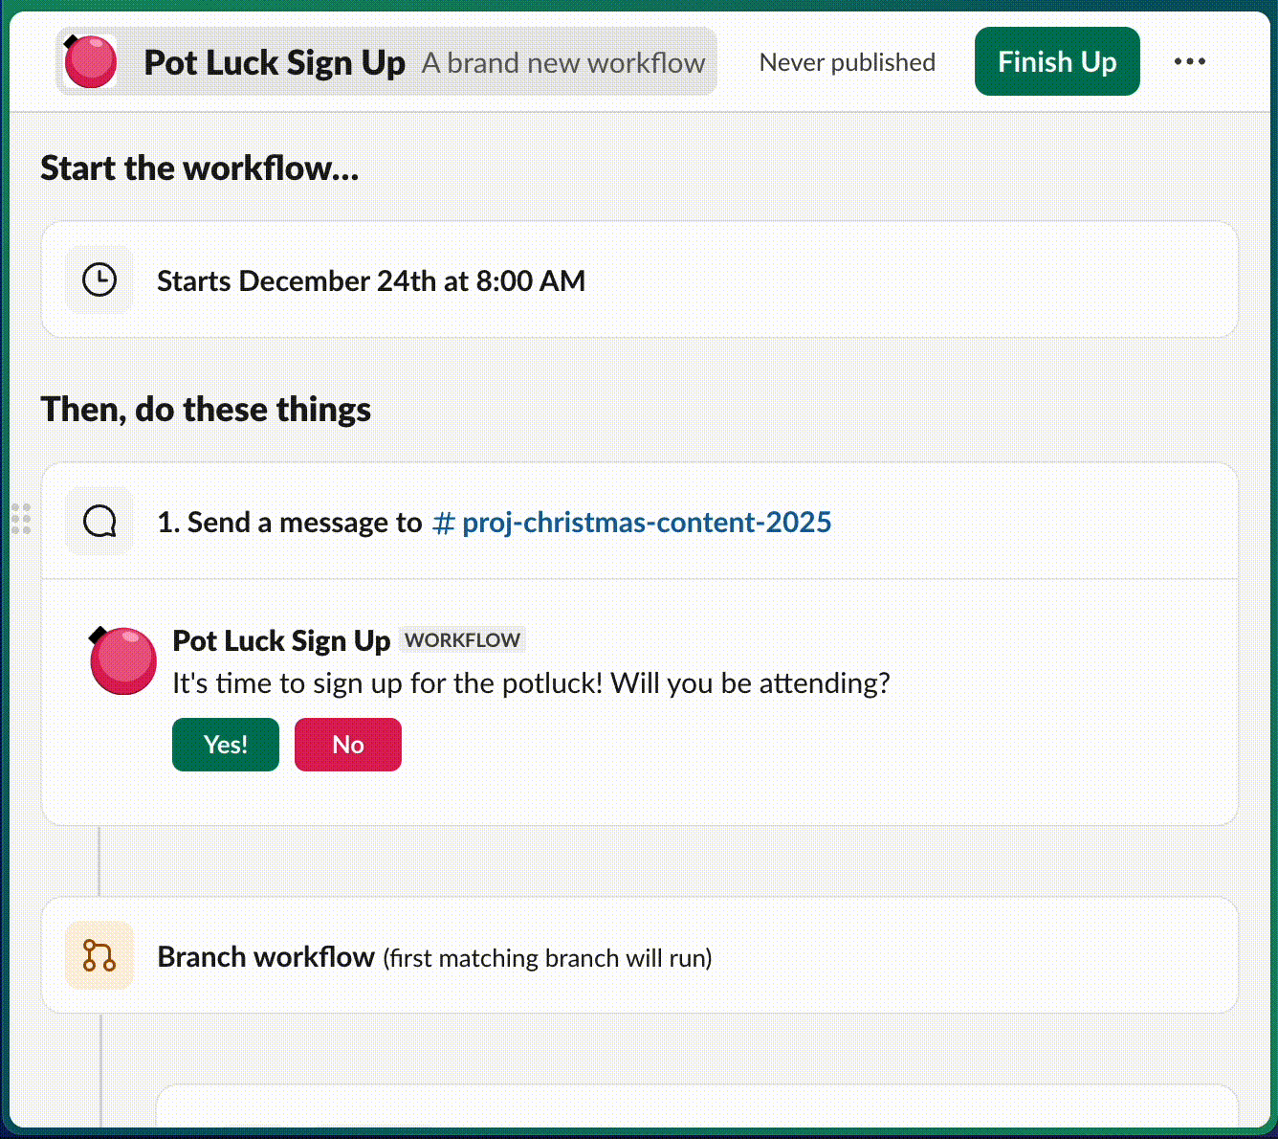This screenshot has width=1278, height=1139.
Task: Open the "Starts December 24th at 8:00 AM" trigger
Action: pos(371,281)
